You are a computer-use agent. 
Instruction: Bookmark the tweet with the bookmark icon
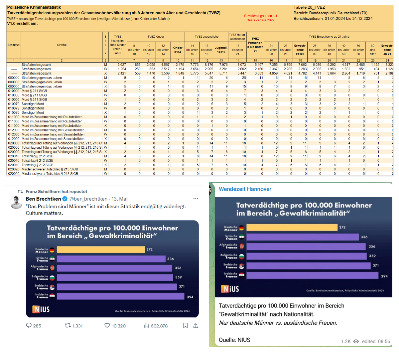pyautogui.click(x=186, y=325)
